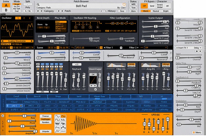Select Modwheel modulation source

coord(98,102)
